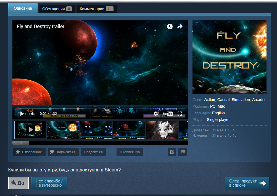Screen dimensions: 277x196
Task: Click the В коллекцию button
Action: [x=130, y=152]
